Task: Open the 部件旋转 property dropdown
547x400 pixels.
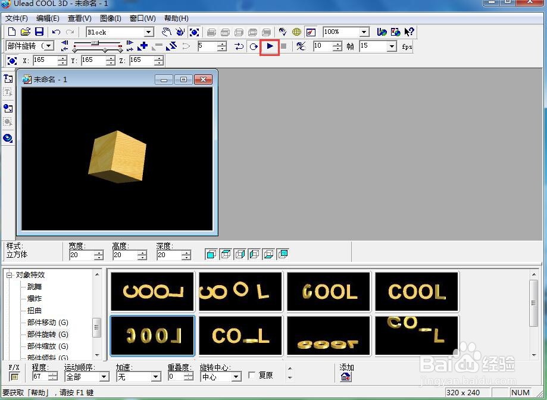Action: [49, 46]
